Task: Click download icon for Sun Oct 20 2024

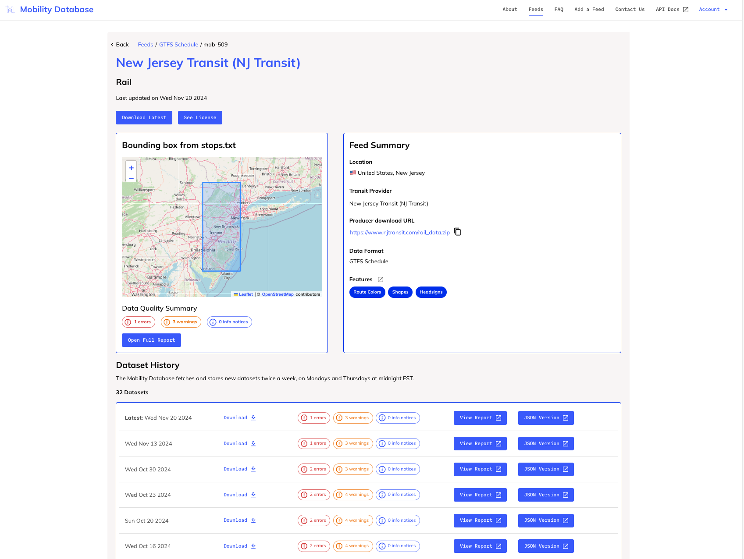Action: pos(253,520)
